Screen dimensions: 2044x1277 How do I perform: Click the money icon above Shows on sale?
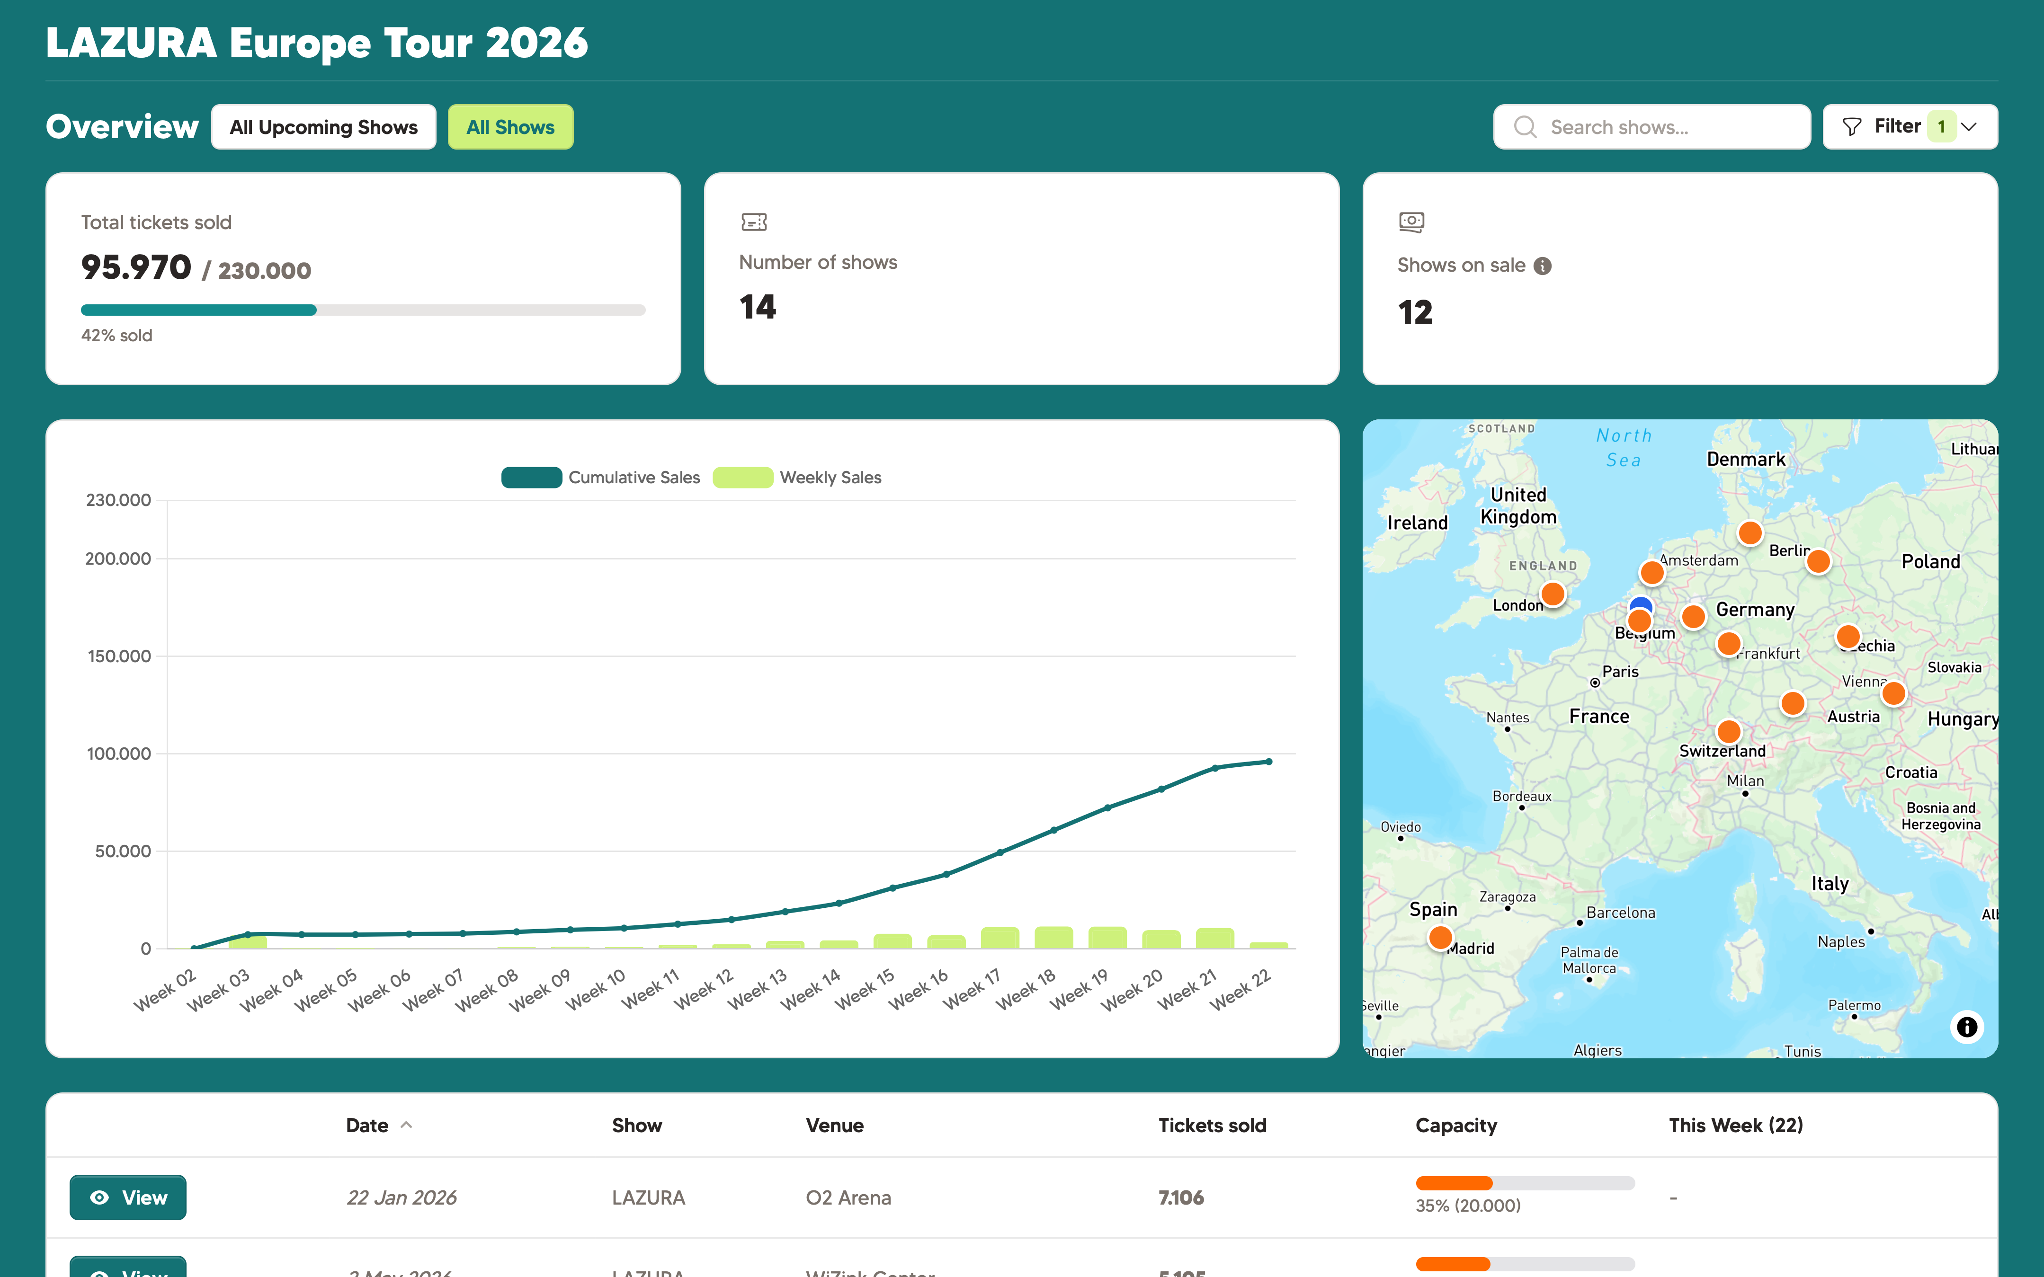tap(1411, 222)
